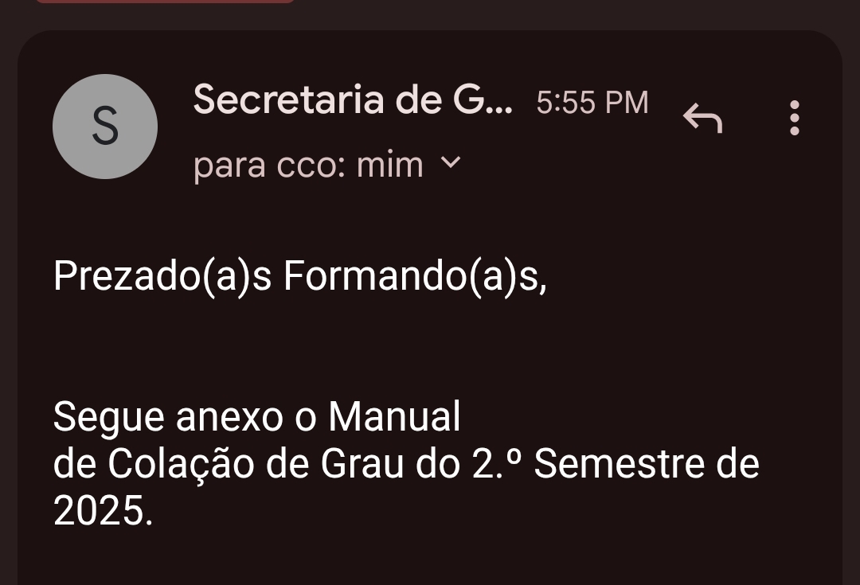
Task: Tap "para" in the recipient line
Action: click(230, 167)
